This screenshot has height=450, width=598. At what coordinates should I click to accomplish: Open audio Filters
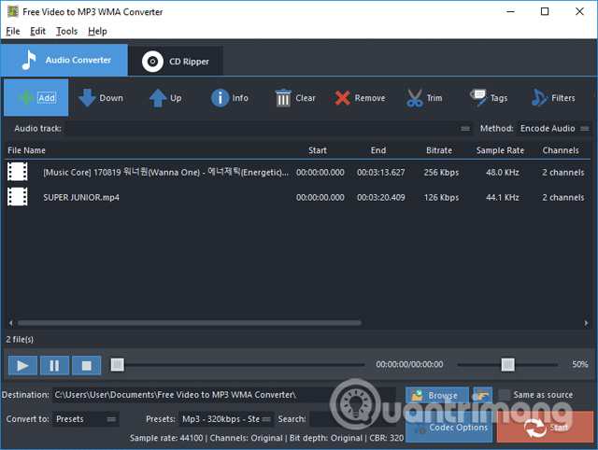click(553, 98)
